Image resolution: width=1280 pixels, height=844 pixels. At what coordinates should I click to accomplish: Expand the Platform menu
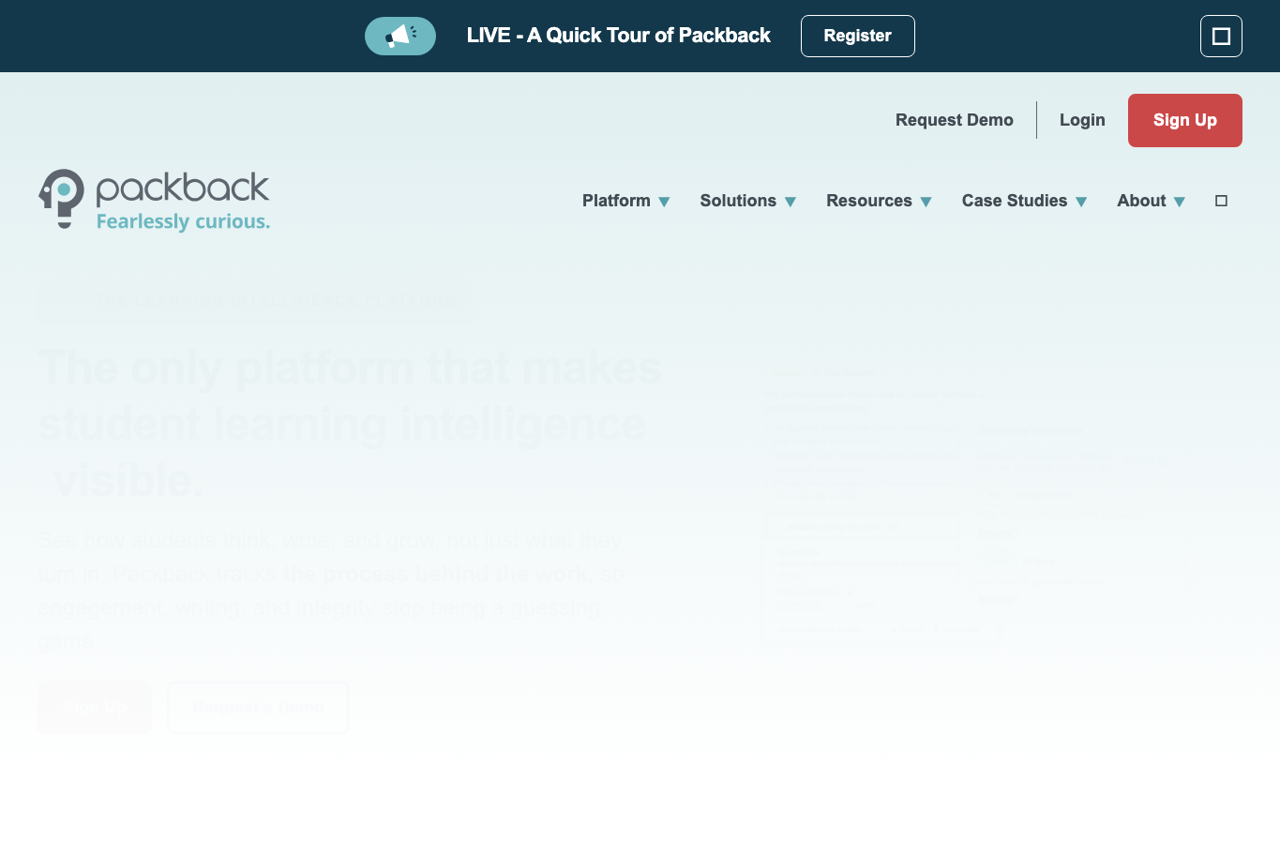(626, 201)
